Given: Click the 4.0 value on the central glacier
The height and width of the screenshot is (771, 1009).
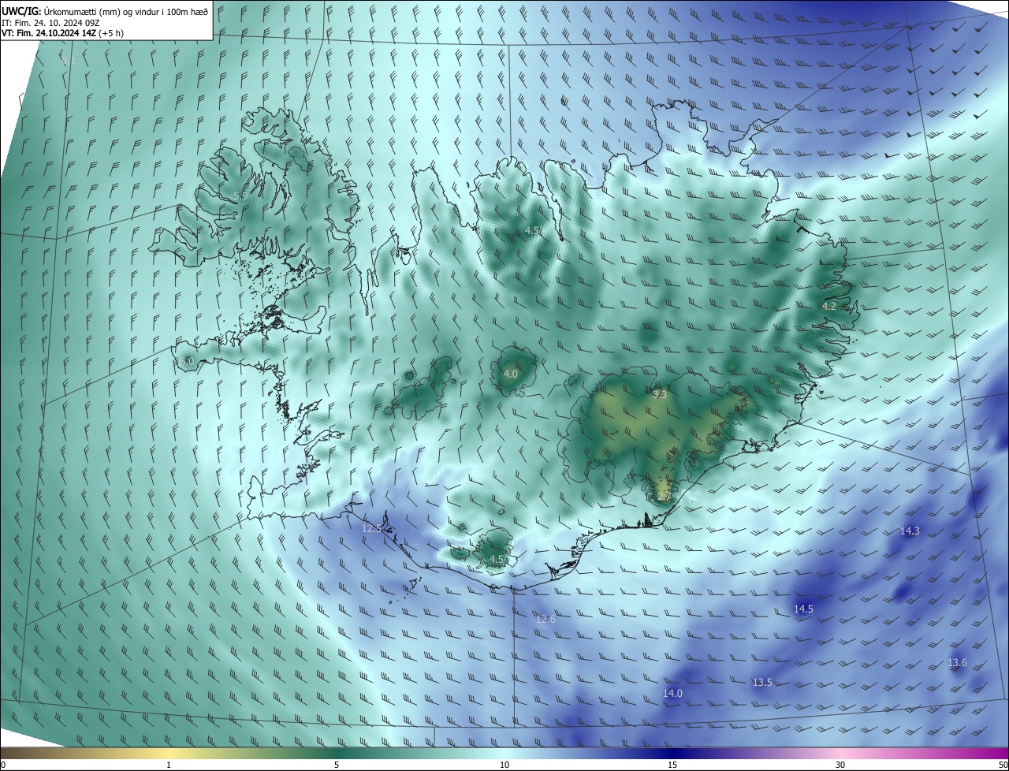Looking at the screenshot, I should pyautogui.click(x=510, y=374).
